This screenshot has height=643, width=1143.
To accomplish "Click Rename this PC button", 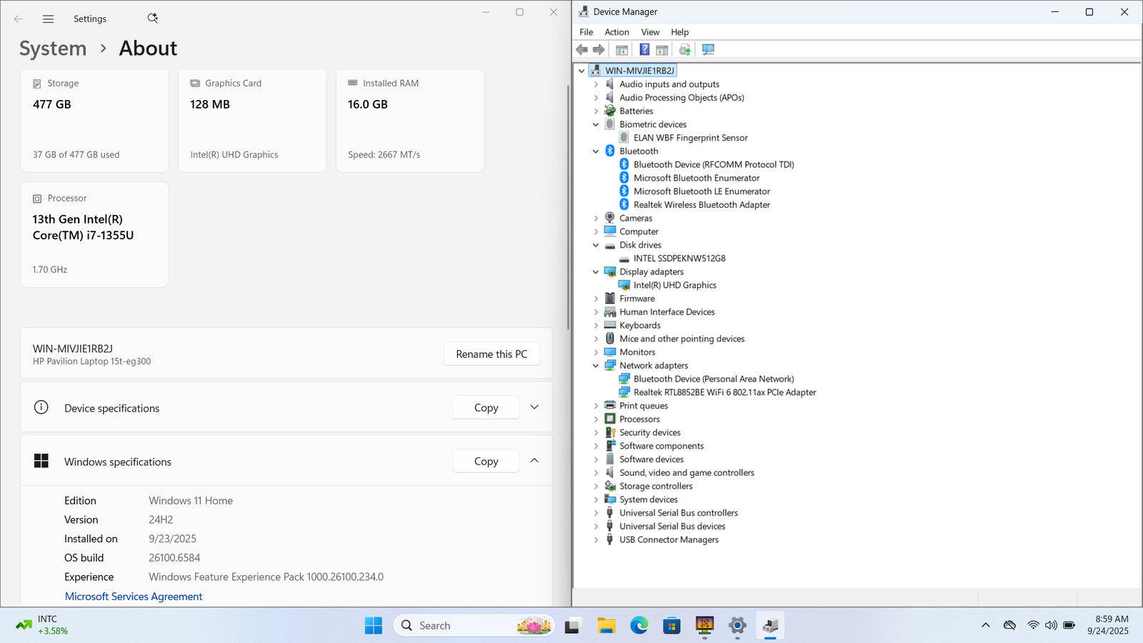I will 491,354.
